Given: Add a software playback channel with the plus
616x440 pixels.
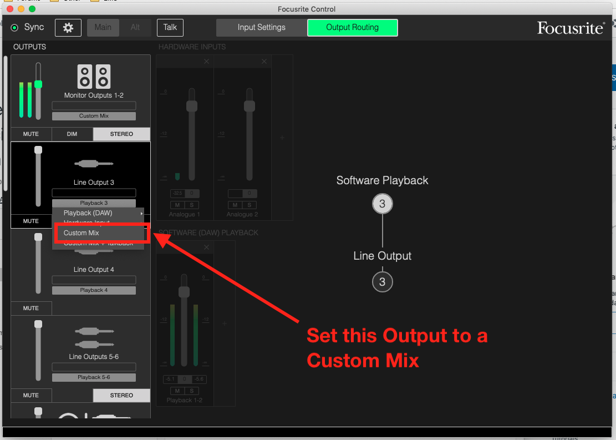Looking at the screenshot, I should [x=225, y=323].
